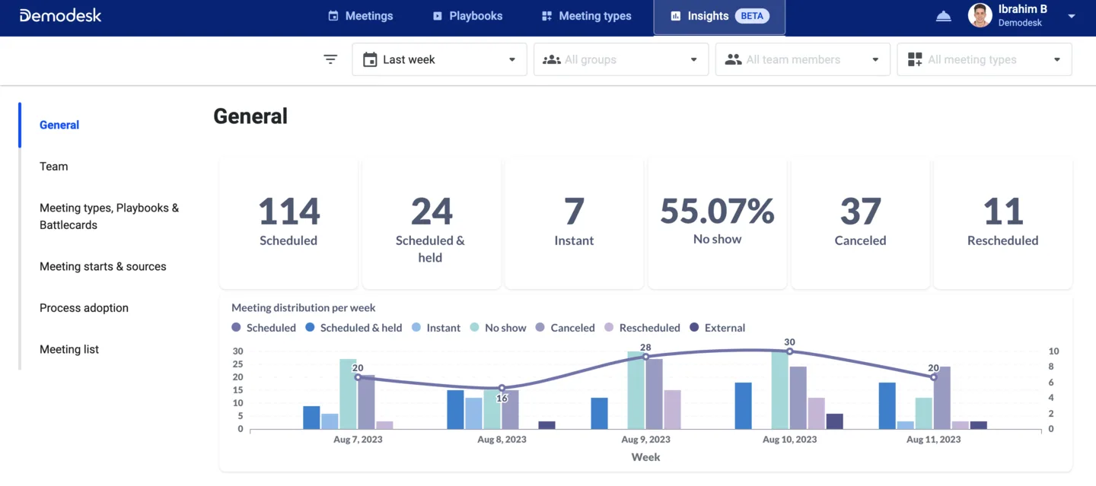Click the Aug 7 line point labeled 20
Image resolution: width=1096 pixels, height=486 pixels.
click(358, 377)
